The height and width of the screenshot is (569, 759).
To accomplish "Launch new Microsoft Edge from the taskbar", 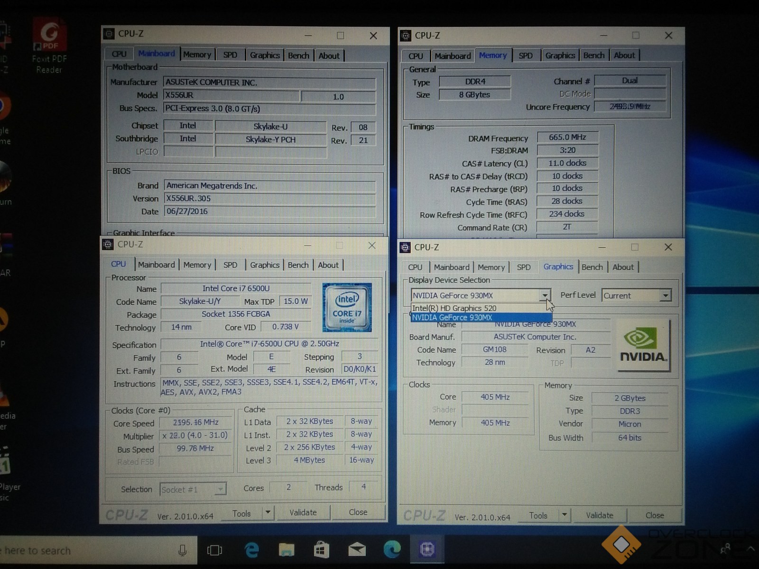I will click(392, 550).
